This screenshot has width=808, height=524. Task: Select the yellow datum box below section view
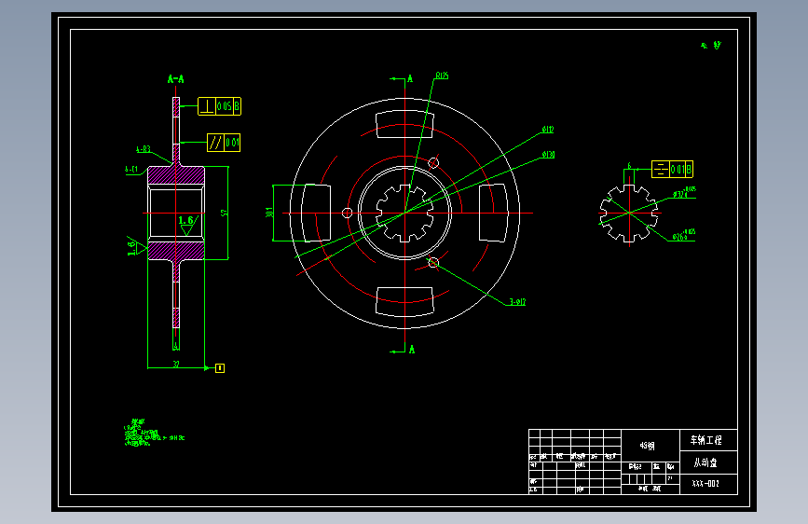tap(220, 367)
